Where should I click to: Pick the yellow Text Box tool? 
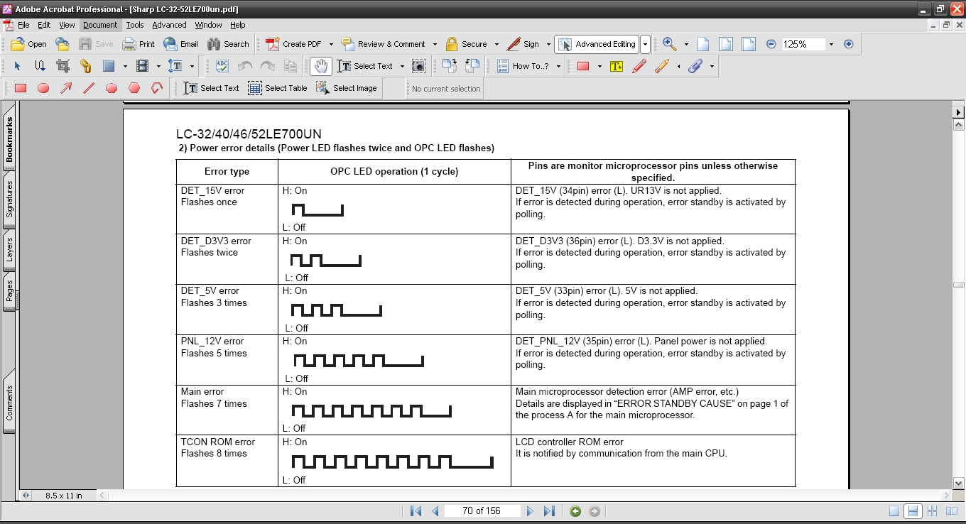pos(616,66)
